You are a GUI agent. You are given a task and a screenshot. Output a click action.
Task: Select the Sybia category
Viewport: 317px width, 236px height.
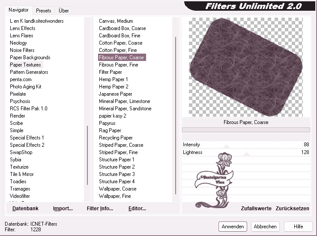(x=15, y=160)
